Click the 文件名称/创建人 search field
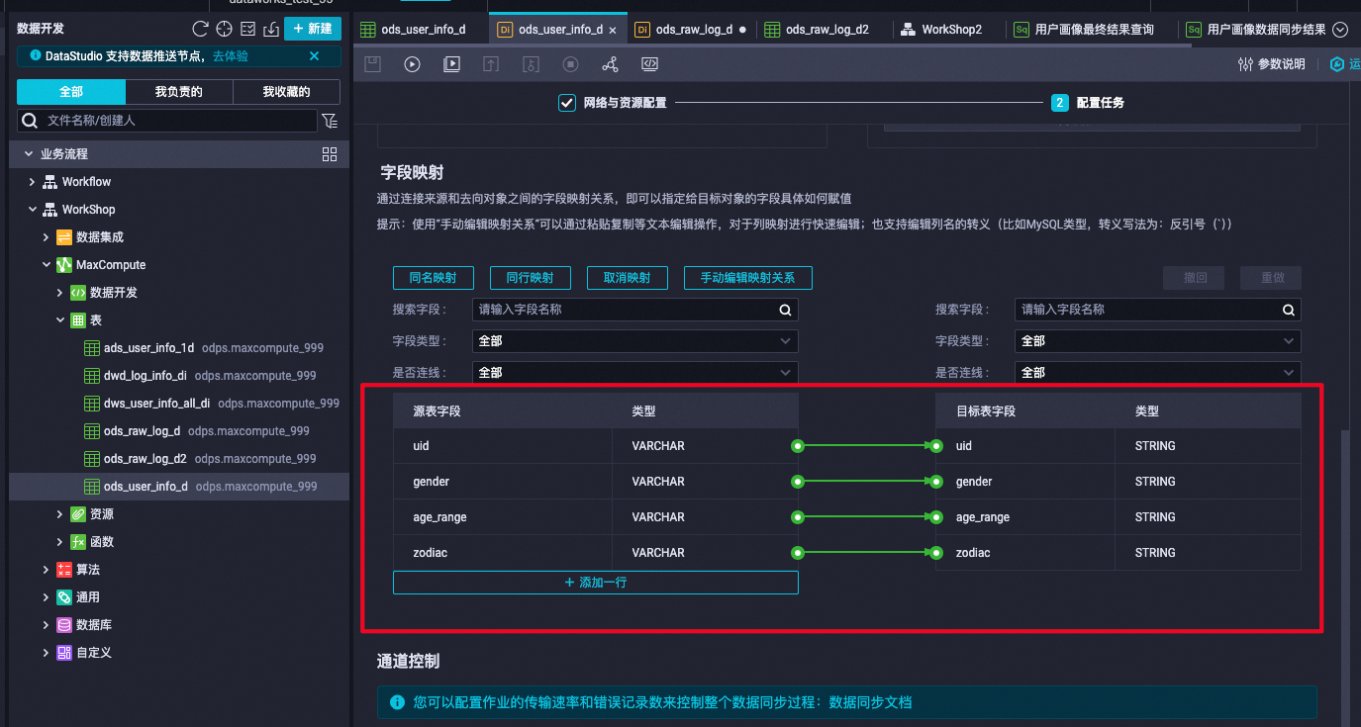 click(168, 121)
